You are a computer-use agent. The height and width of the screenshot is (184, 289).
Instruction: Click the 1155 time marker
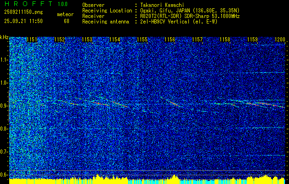142,40
